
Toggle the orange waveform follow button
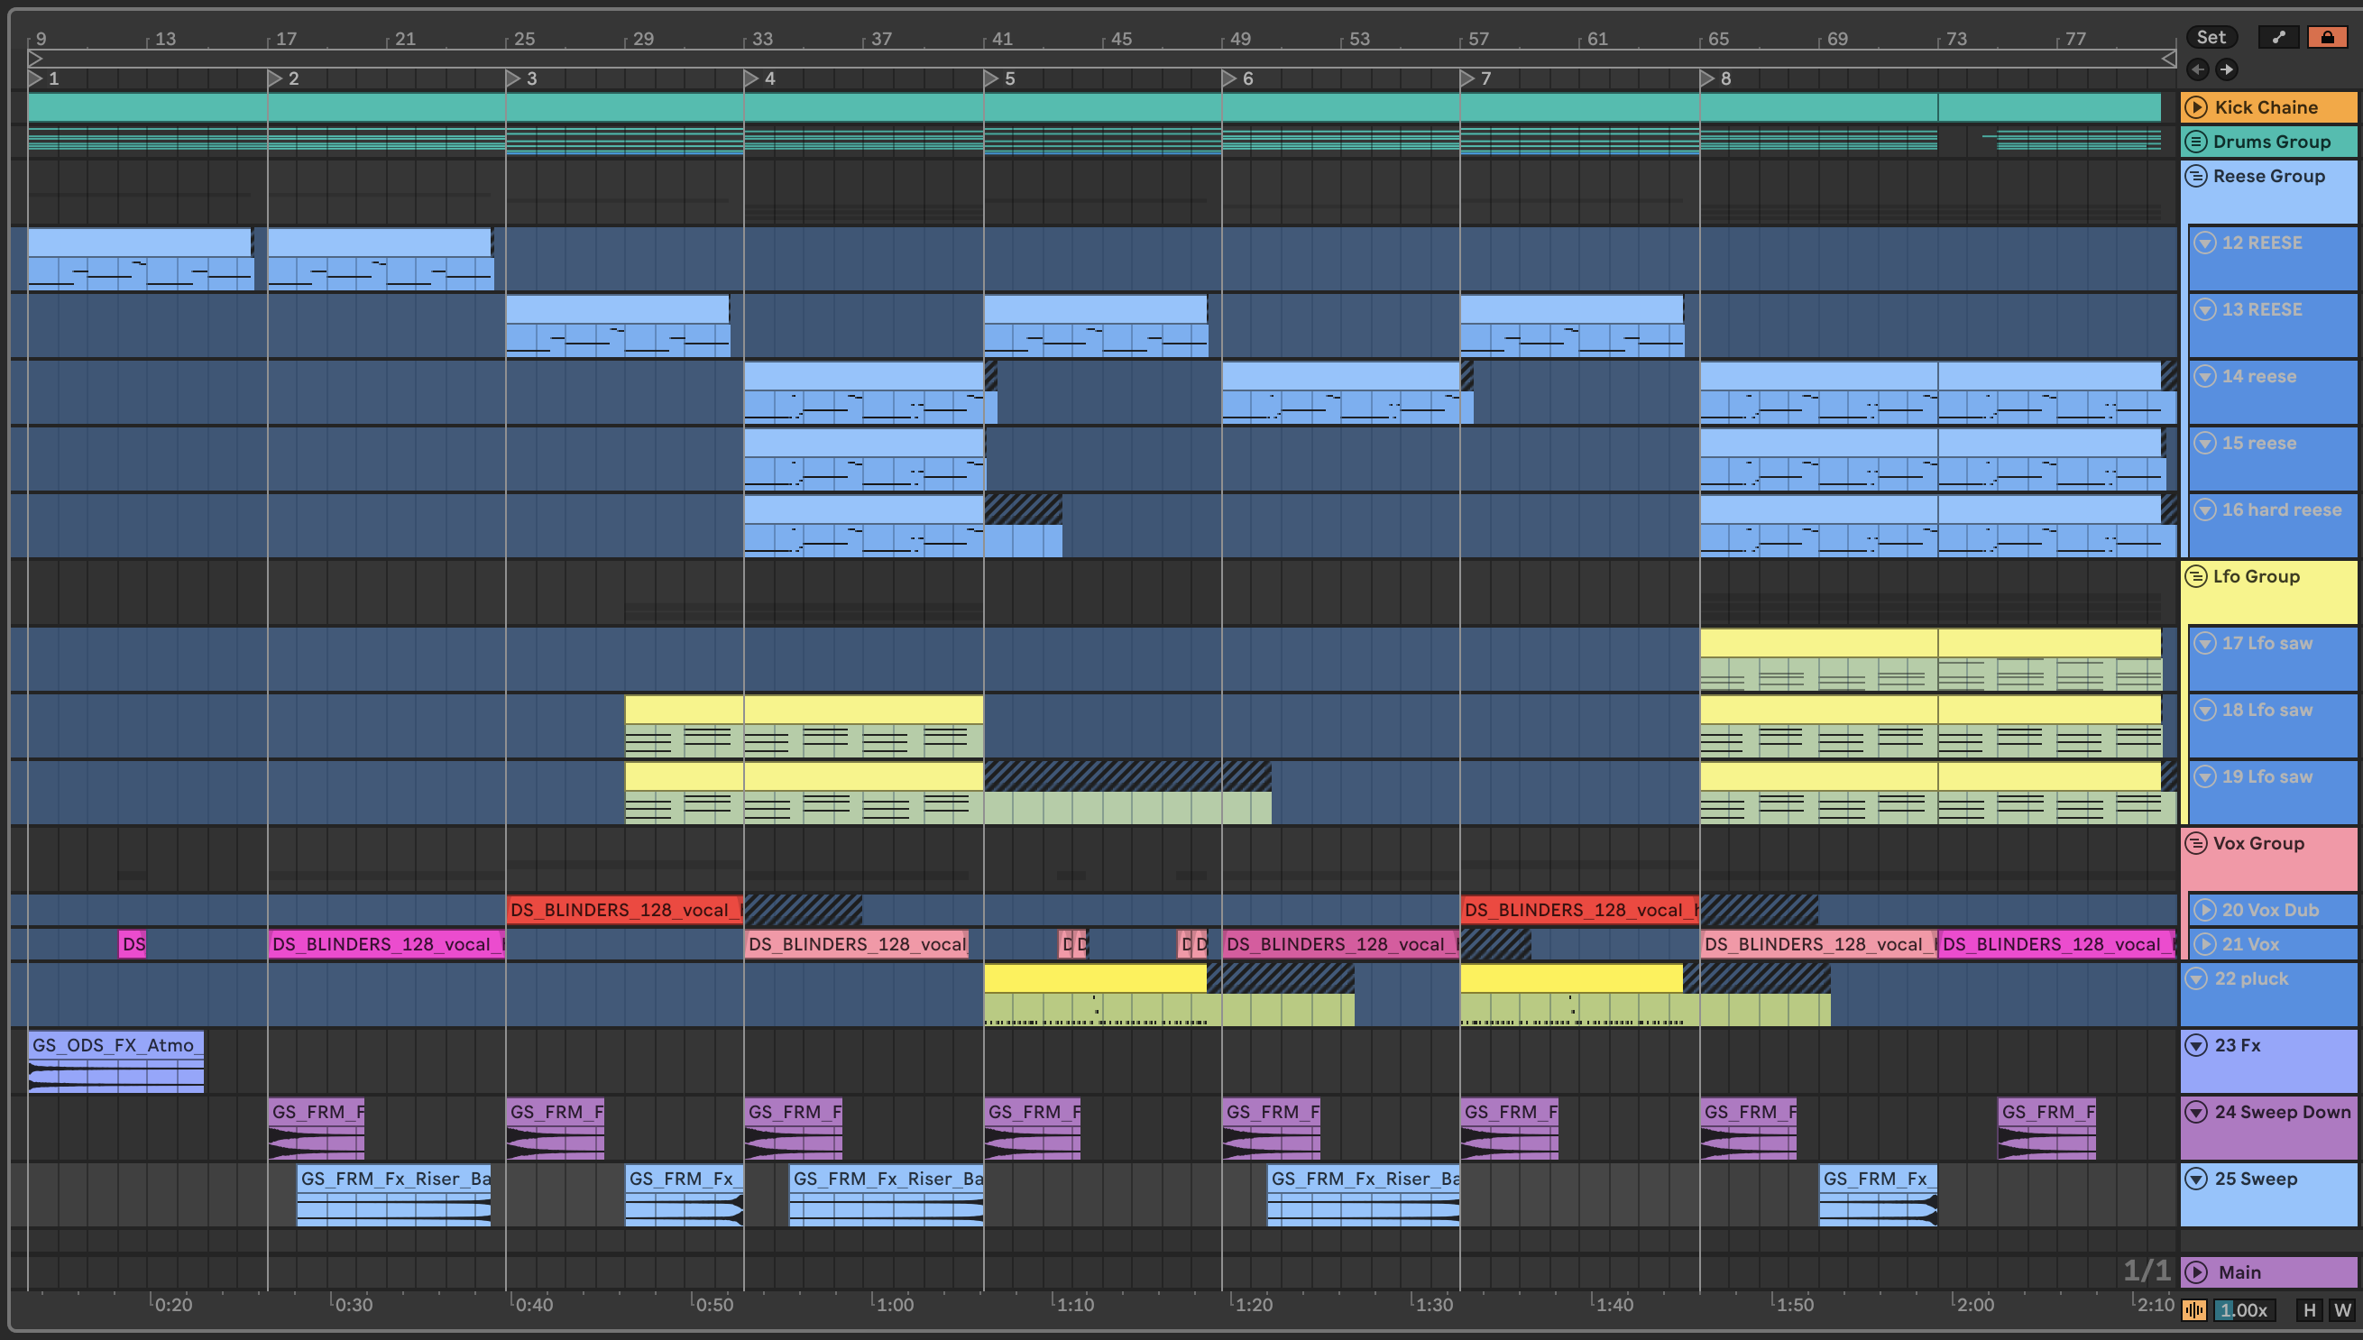coord(2194,1309)
